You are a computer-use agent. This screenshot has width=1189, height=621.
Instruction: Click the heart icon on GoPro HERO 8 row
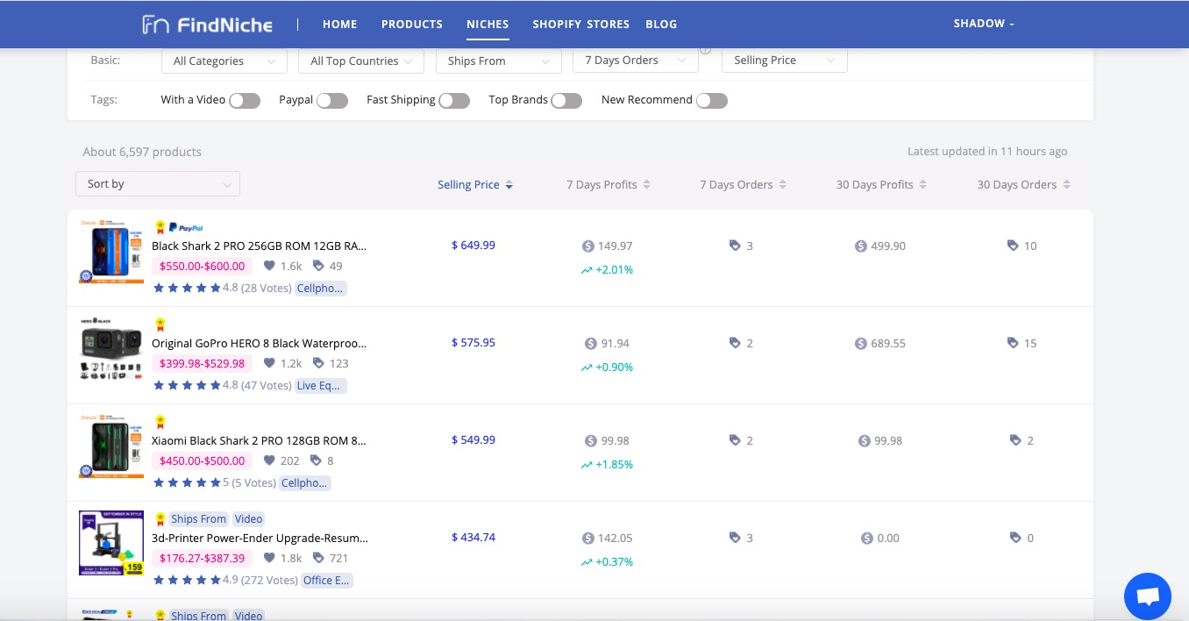[269, 363]
